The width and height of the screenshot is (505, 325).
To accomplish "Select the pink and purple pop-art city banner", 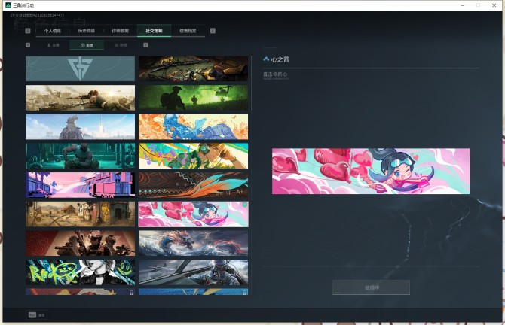I will 80,185.
